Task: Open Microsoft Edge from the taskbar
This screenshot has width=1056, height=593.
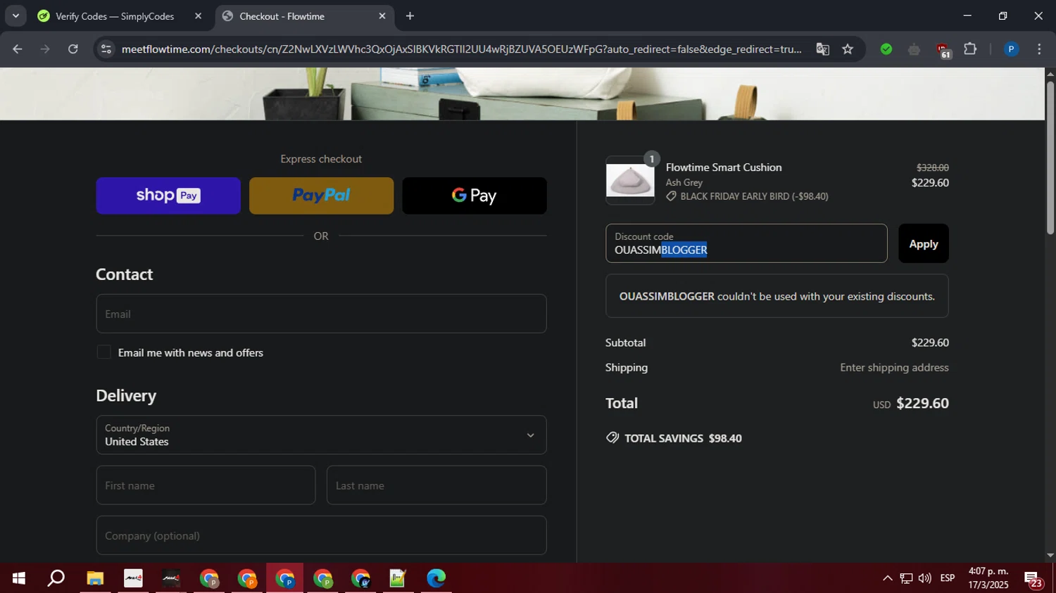Action: (x=436, y=578)
